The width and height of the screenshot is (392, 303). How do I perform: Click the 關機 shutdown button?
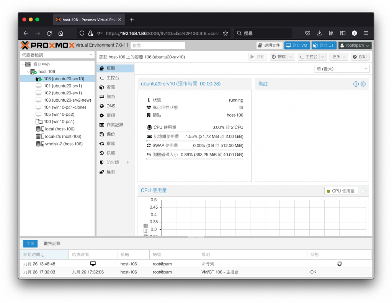tap(279, 57)
